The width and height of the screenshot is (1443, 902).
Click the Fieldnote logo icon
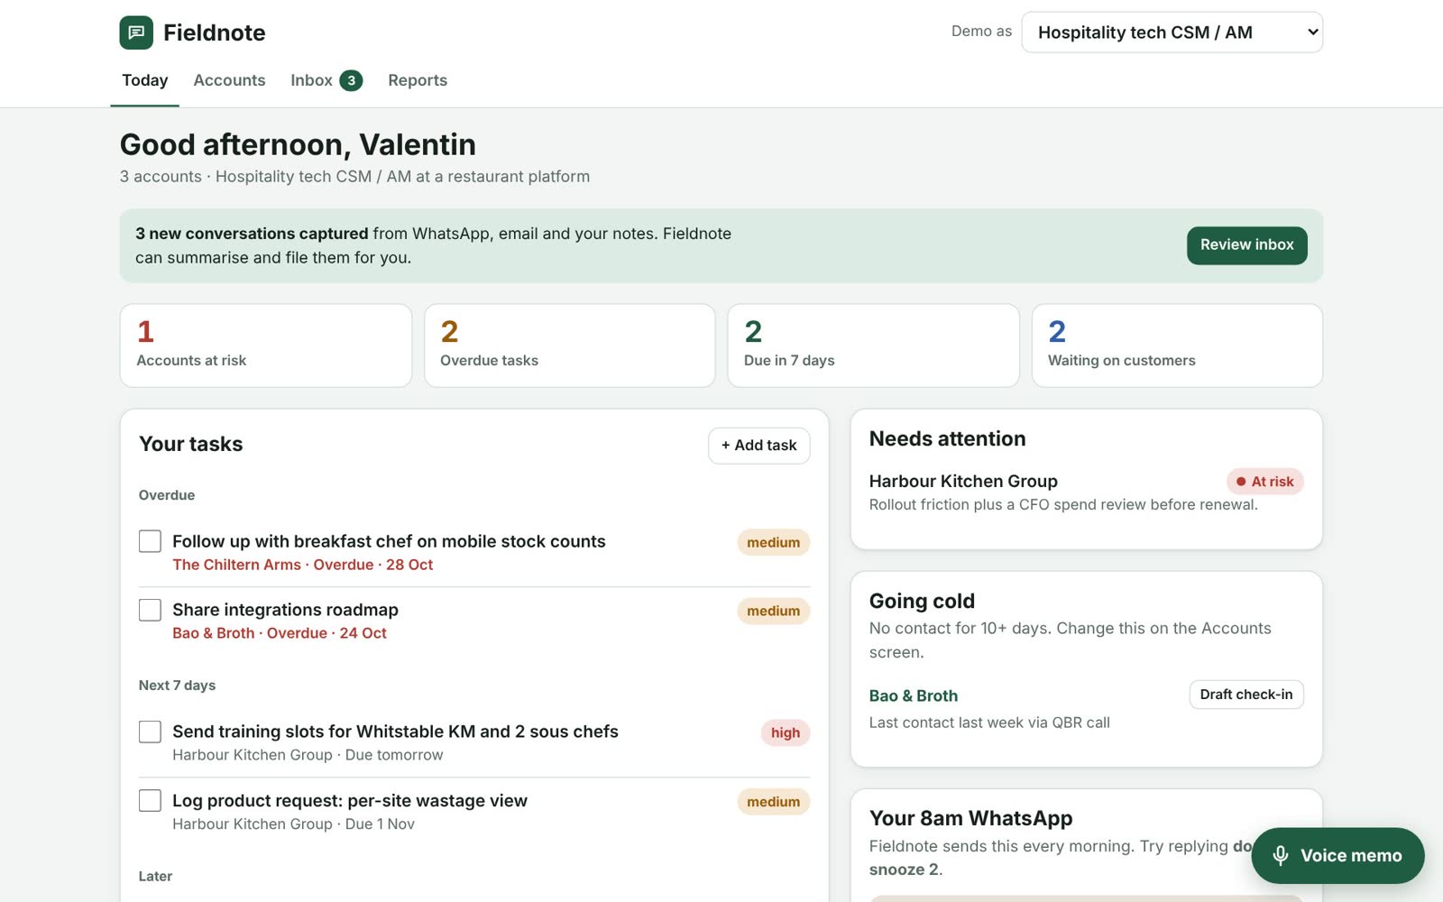pyautogui.click(x=136, y=32)
